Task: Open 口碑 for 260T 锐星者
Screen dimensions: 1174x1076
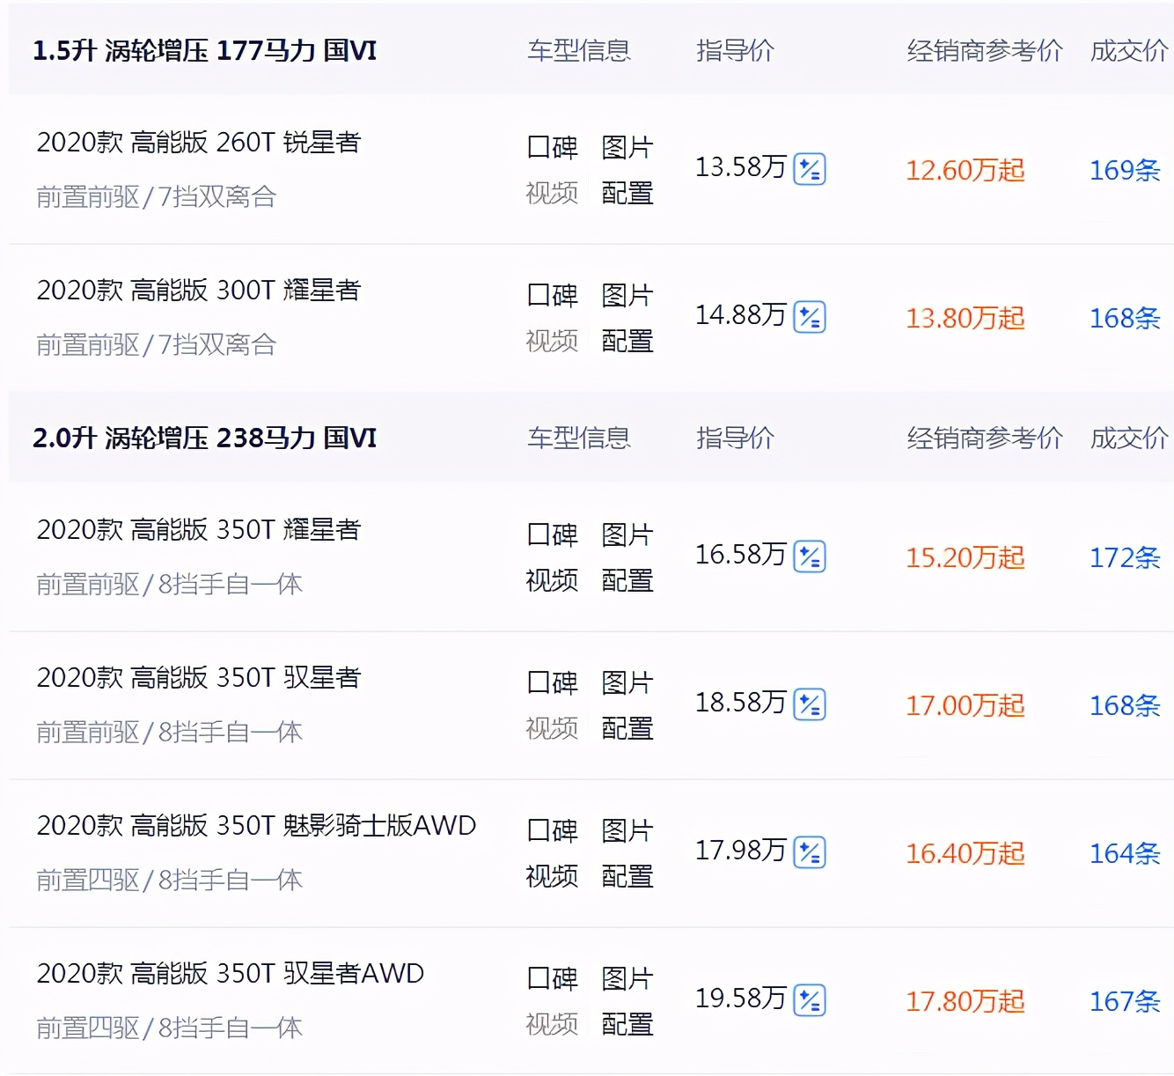Action: pos(552,147)
